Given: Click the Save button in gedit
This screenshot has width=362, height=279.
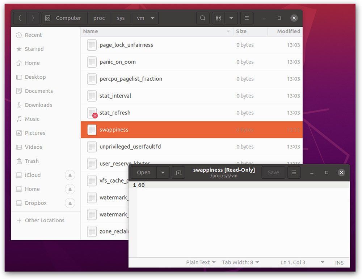Looking at the screenshot, I should [x=273, y=173].
